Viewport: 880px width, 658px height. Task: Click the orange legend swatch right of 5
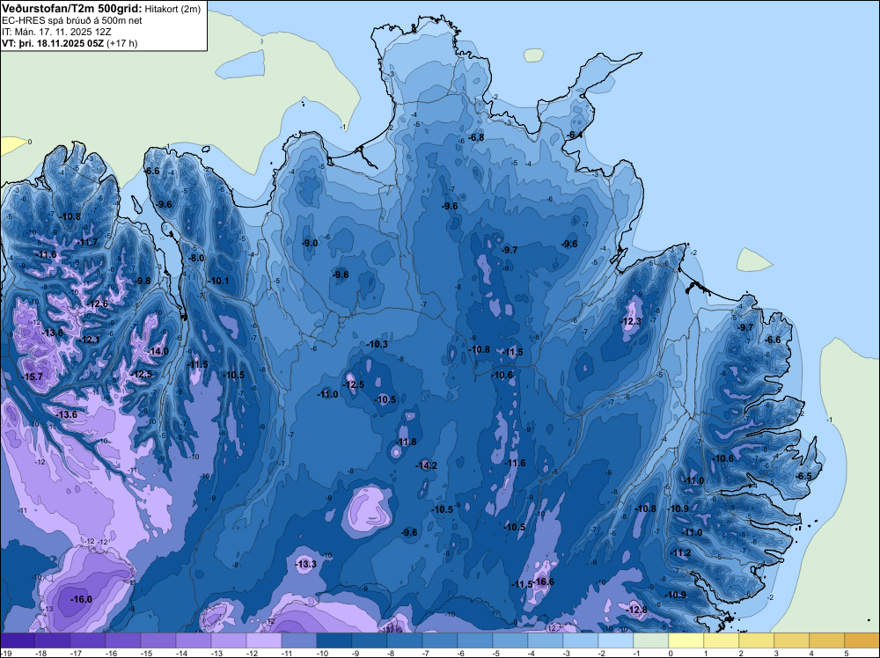[862, 640]
